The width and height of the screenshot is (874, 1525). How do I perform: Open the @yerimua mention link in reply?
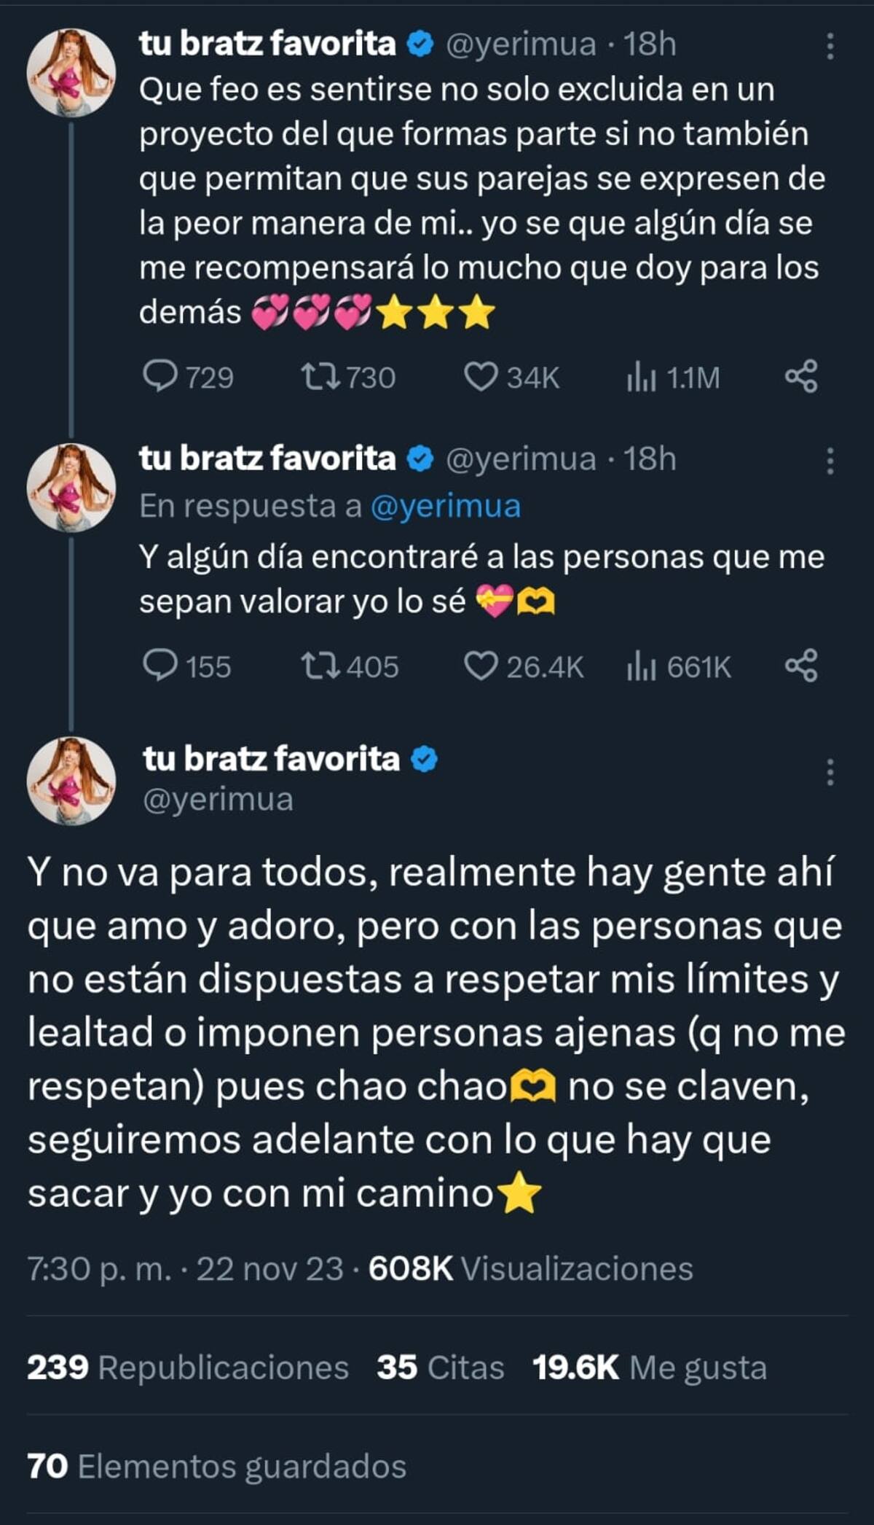click(x=446, y=506)
